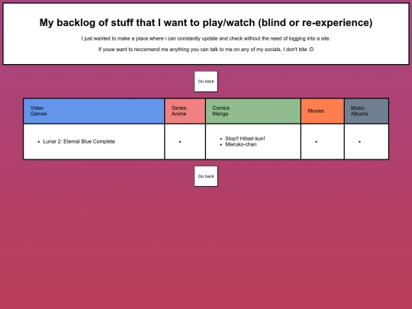This screenshot has width=412, height=309.
Task: Click the backlog page main heading
Action: point(206,23)
